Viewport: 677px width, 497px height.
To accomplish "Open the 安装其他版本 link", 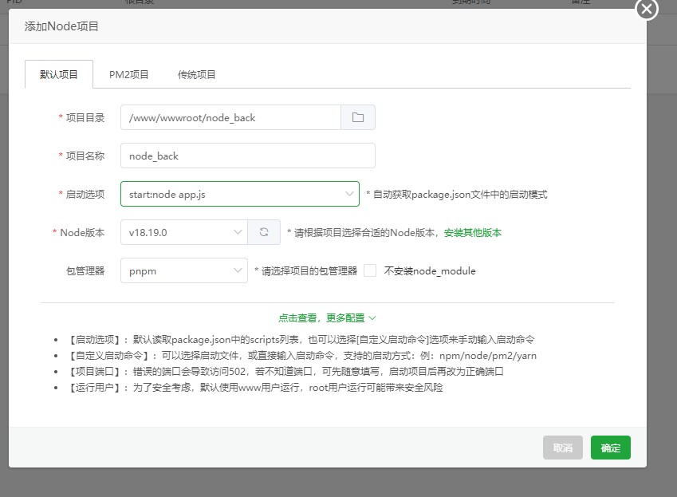I will tap(473, 233).
